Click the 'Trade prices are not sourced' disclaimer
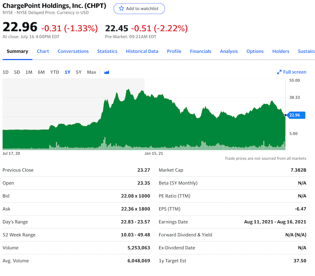Screen dimensions: 315x276 click(x=265, y=159)
